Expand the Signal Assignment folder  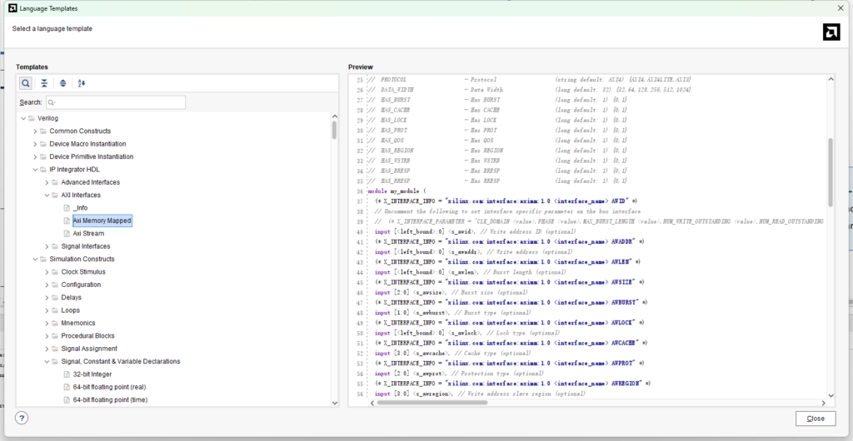tap(47, 349)
